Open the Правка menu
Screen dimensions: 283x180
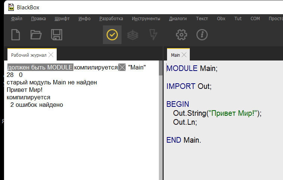[38, 19]
